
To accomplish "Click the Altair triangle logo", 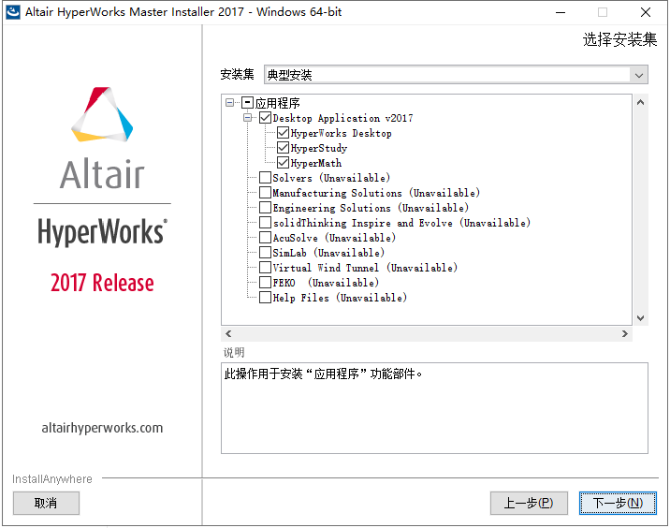I will coord(102,114).
